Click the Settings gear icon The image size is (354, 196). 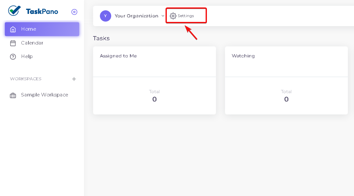point(173,16)
